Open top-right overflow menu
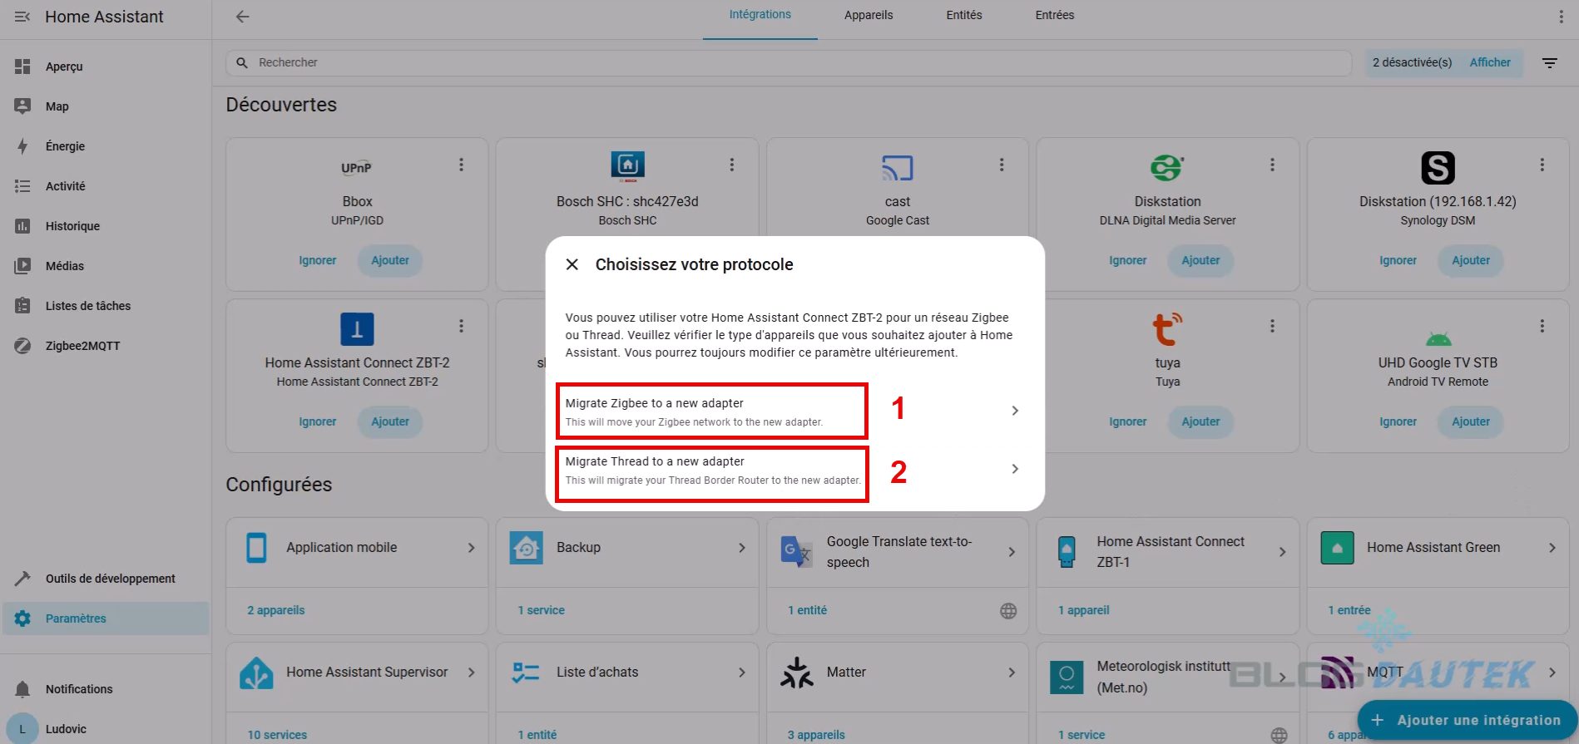1579x744 pixels. point(1560,17)
